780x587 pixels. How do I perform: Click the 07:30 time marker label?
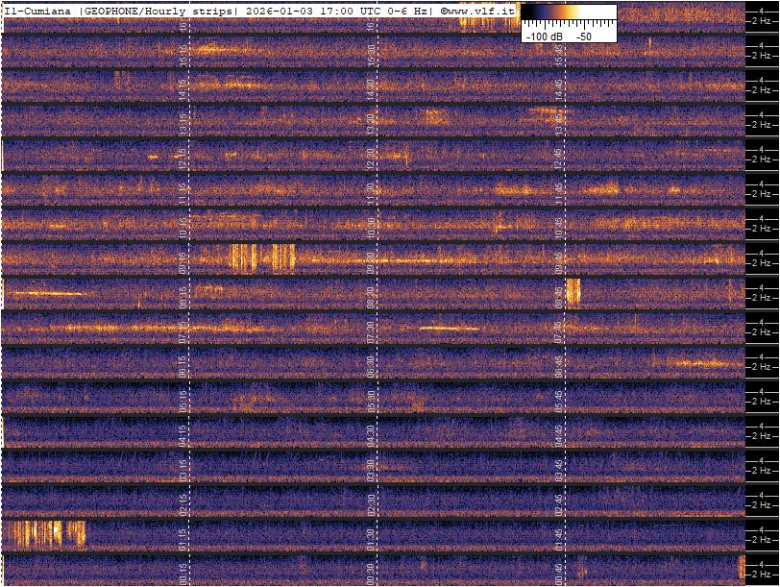(x=371, y=328)
